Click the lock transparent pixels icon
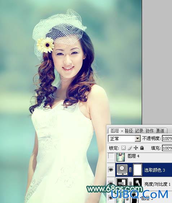Screen dimensions: 172x203 coord(123,148)
